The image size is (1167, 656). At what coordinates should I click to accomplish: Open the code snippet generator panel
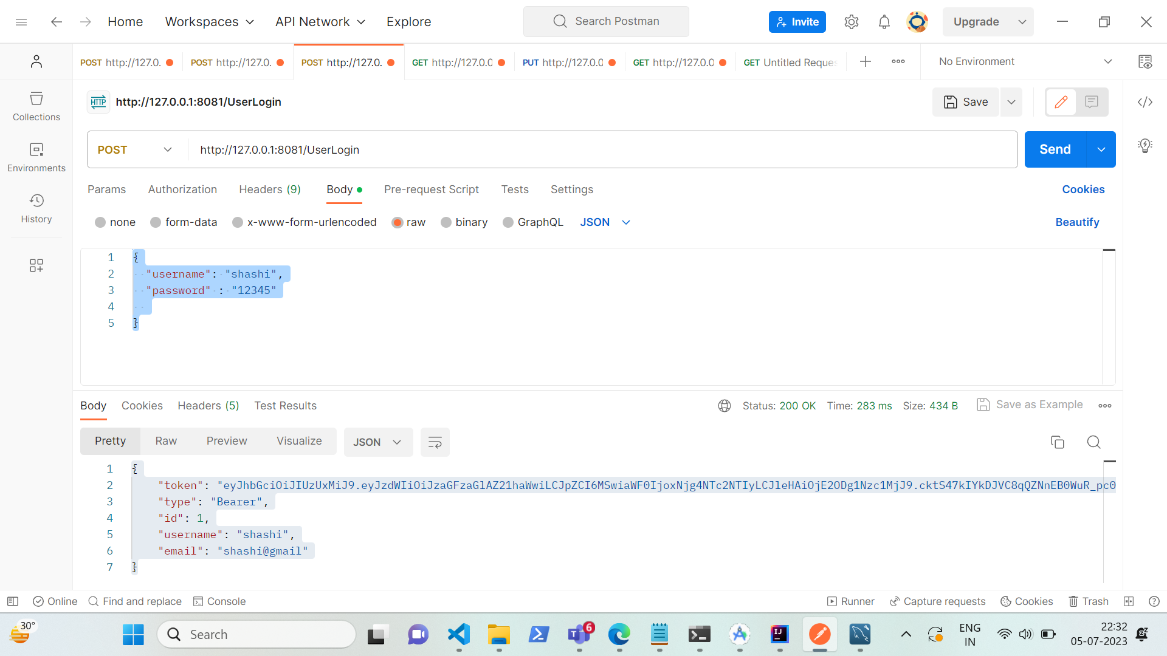[1145, 102]
